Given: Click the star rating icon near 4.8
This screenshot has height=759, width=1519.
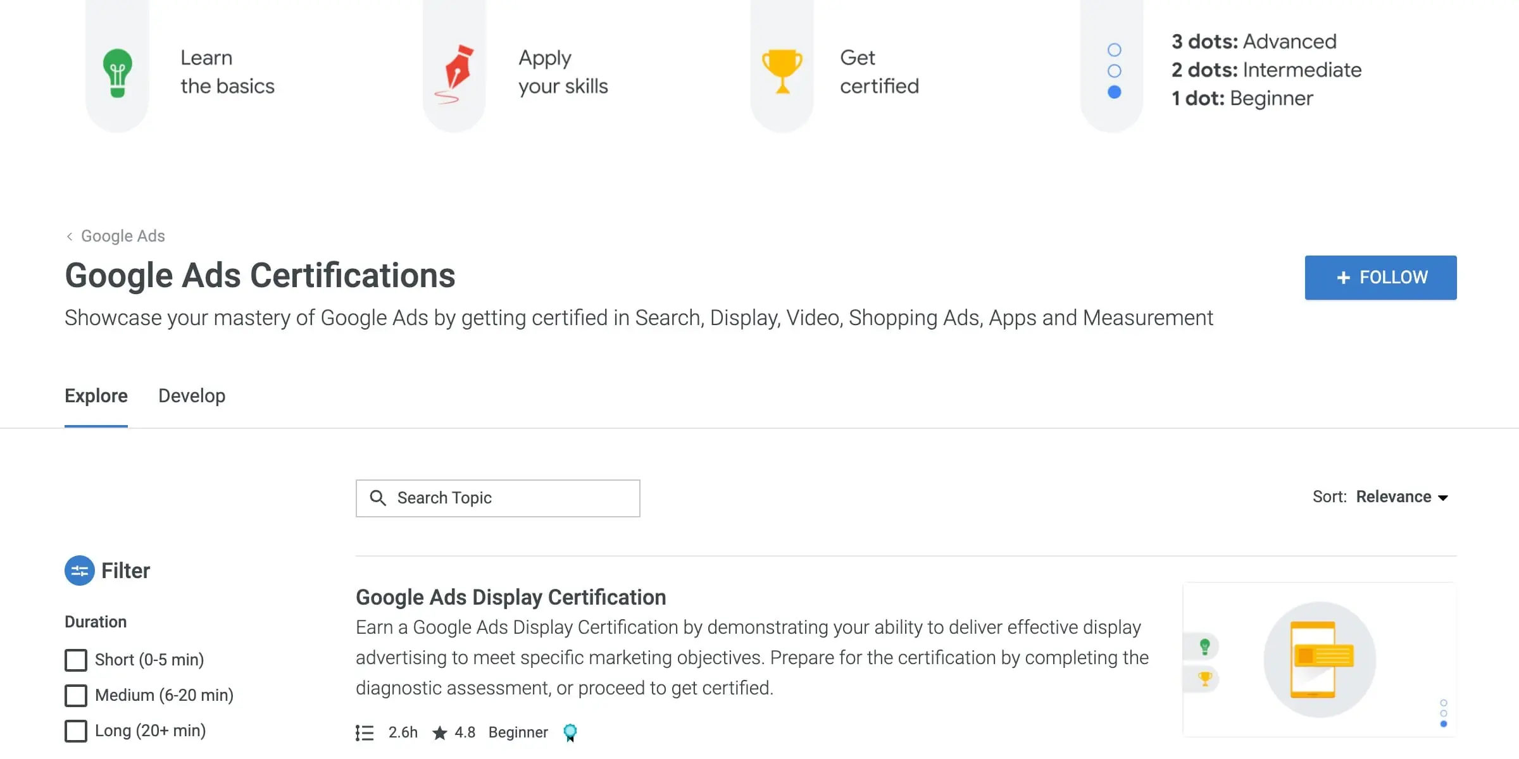Looking at the screenshot, I should [439, 732].
